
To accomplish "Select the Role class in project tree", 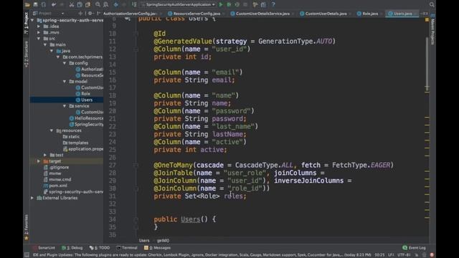I will [x=83, y=94].
